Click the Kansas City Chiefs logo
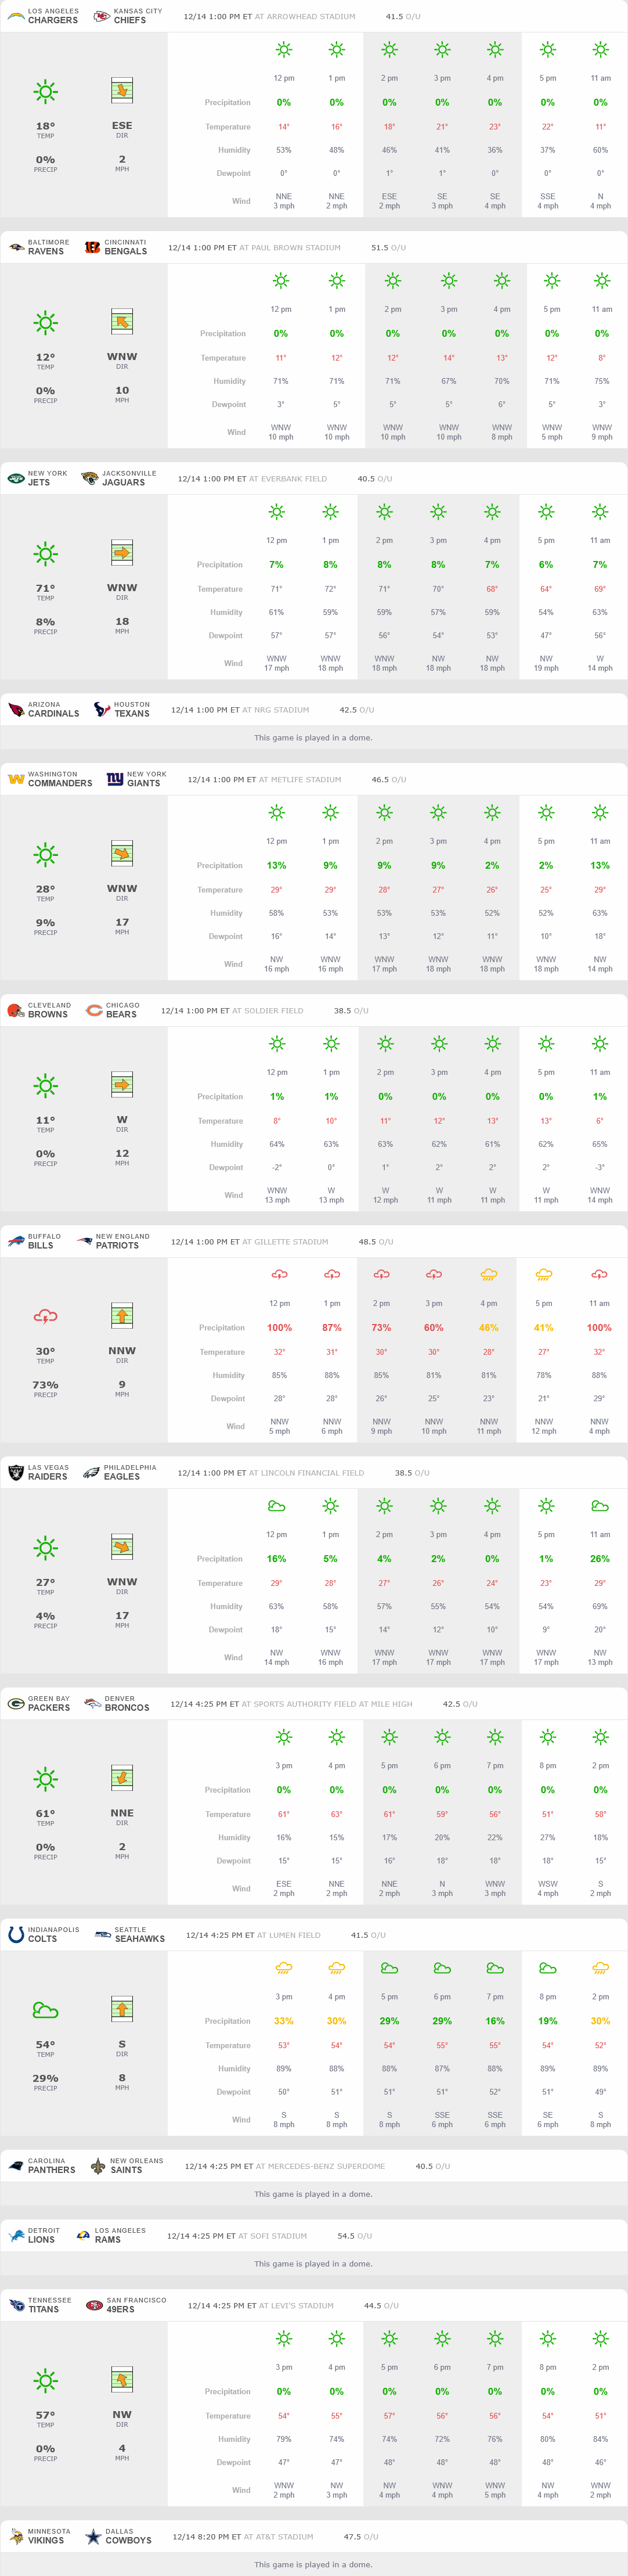Image resolution: width=628 pixels, height=2576 pixels. pyautogui.click(x=101, y=16)
